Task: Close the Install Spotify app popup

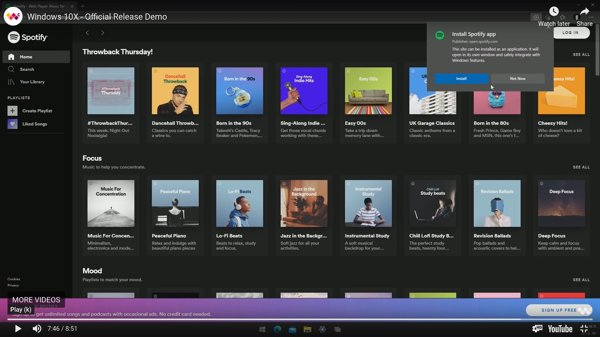Action: click(548, 27)
